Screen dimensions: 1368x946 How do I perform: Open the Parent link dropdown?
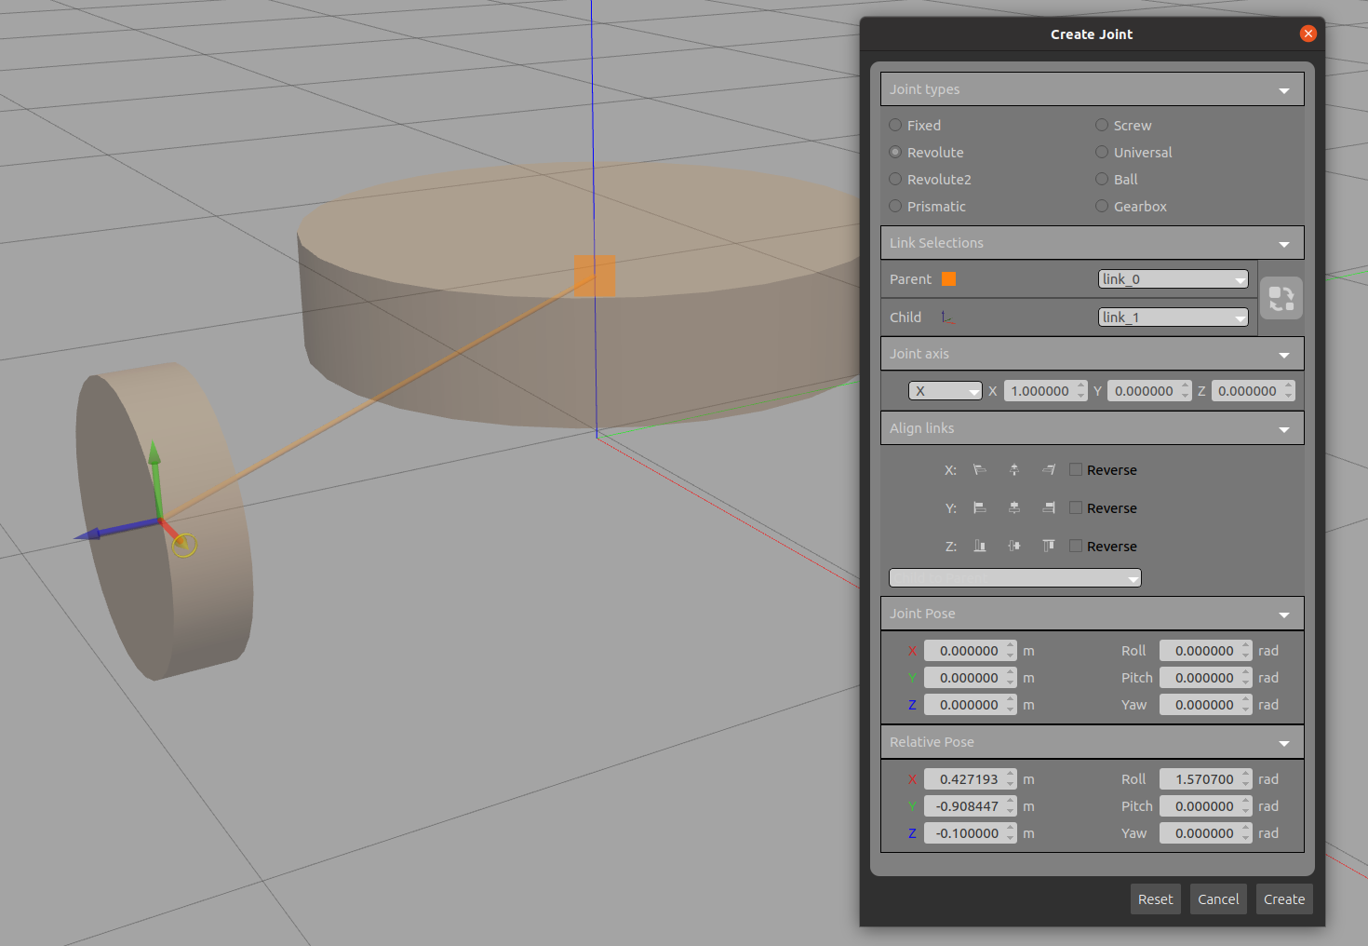click(x=1173, y=279)
